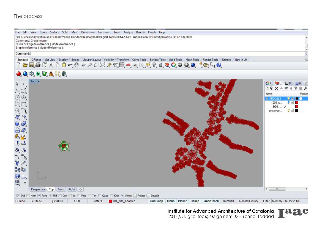Switch to the Perspective viewport tab

38,189
